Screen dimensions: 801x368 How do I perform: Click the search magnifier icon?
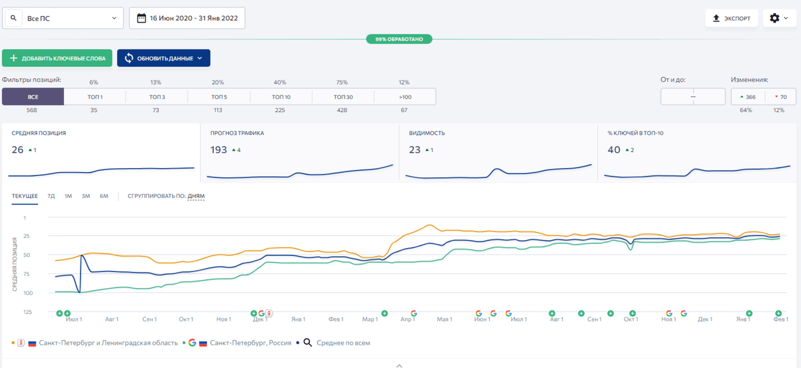[14, 18]
